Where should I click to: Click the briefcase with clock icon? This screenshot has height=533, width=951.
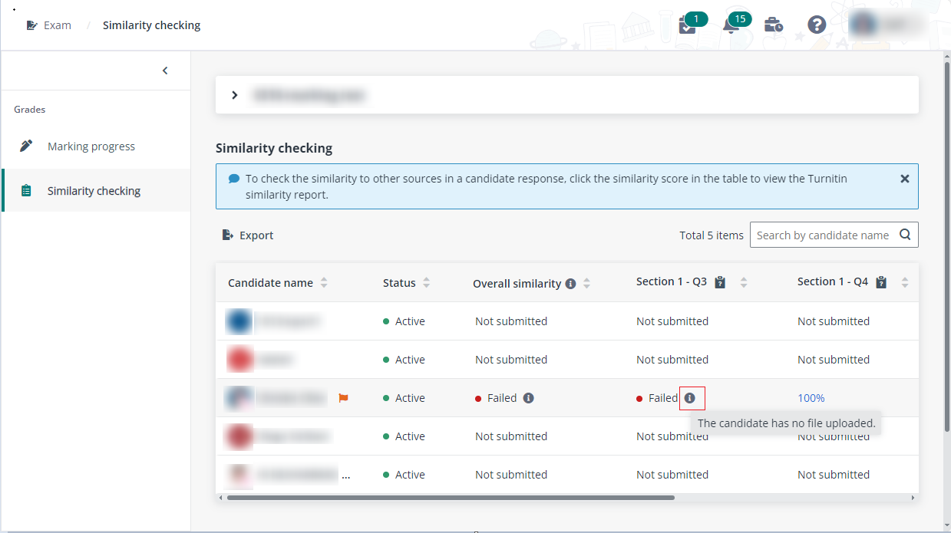pyautogui.click(x=774, y=25)
